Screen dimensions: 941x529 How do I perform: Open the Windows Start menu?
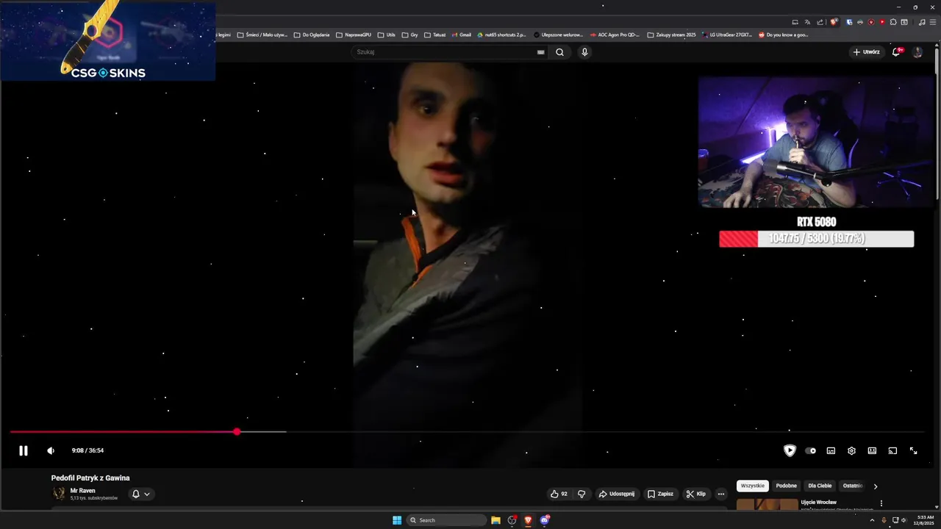tap(397, 520)
